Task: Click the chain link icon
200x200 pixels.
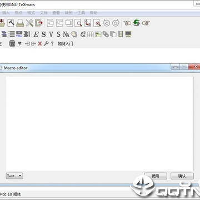Action: pyautogui.click(x=106, y=34)
